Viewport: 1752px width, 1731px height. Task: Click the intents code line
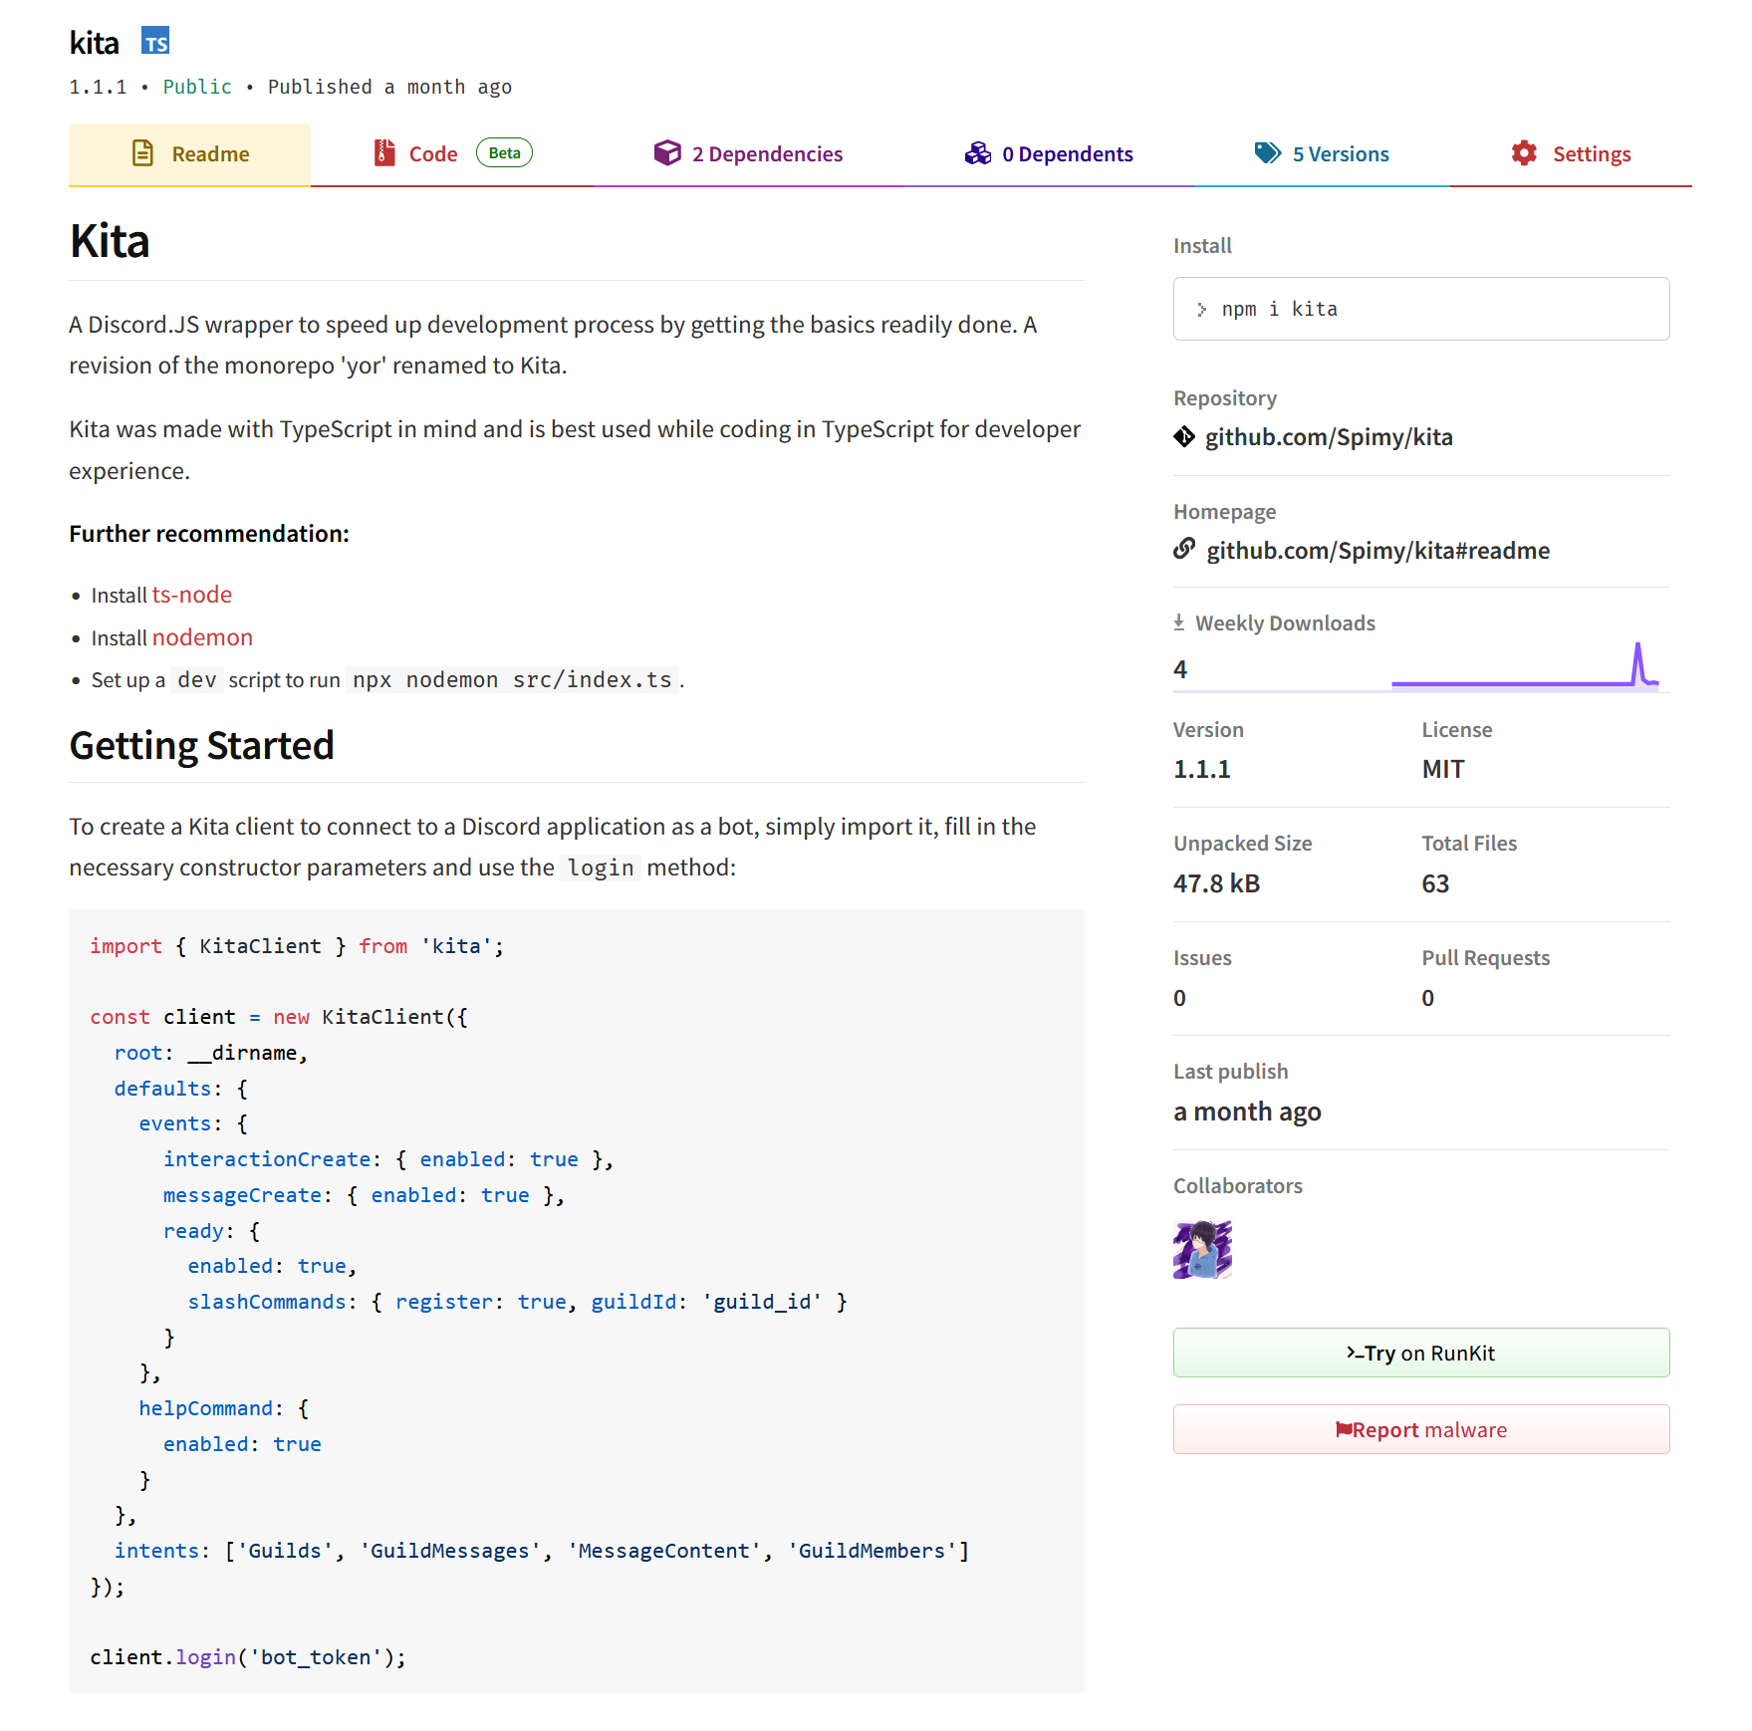coord(542,1551)
